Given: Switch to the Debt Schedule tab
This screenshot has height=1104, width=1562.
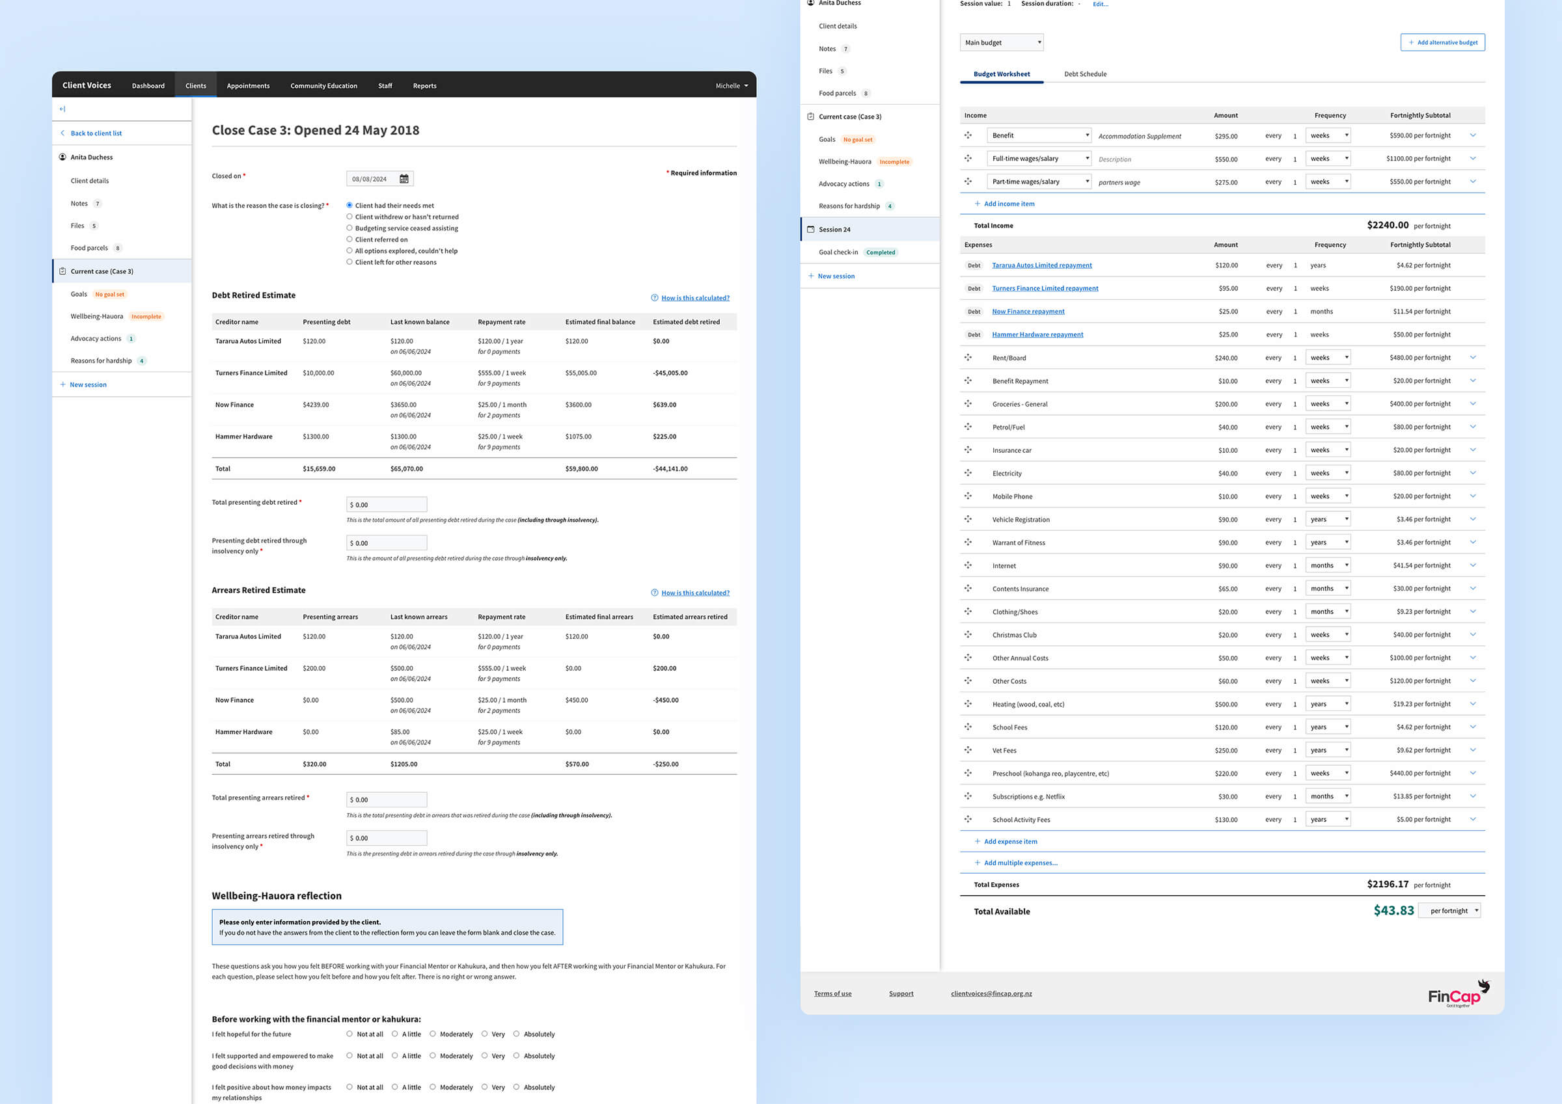Looking at the screenshot, I should click(x=1085, y=74).
